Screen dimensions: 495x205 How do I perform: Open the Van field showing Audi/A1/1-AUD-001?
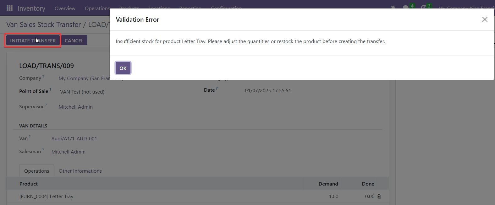[x=74, y=138]
